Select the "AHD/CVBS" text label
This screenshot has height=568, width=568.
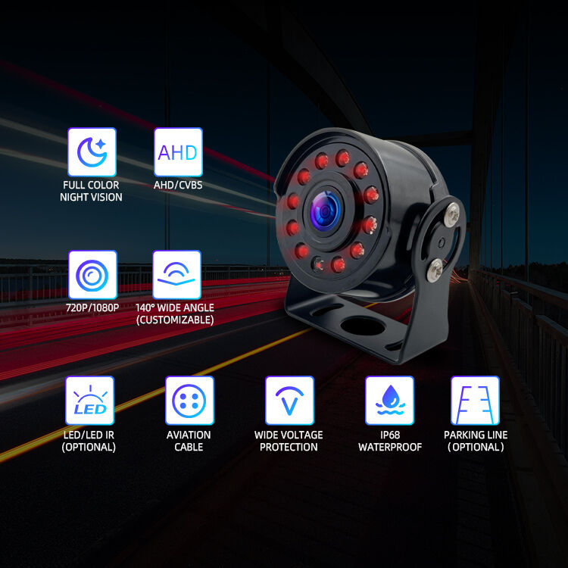[x=177, y=185]
